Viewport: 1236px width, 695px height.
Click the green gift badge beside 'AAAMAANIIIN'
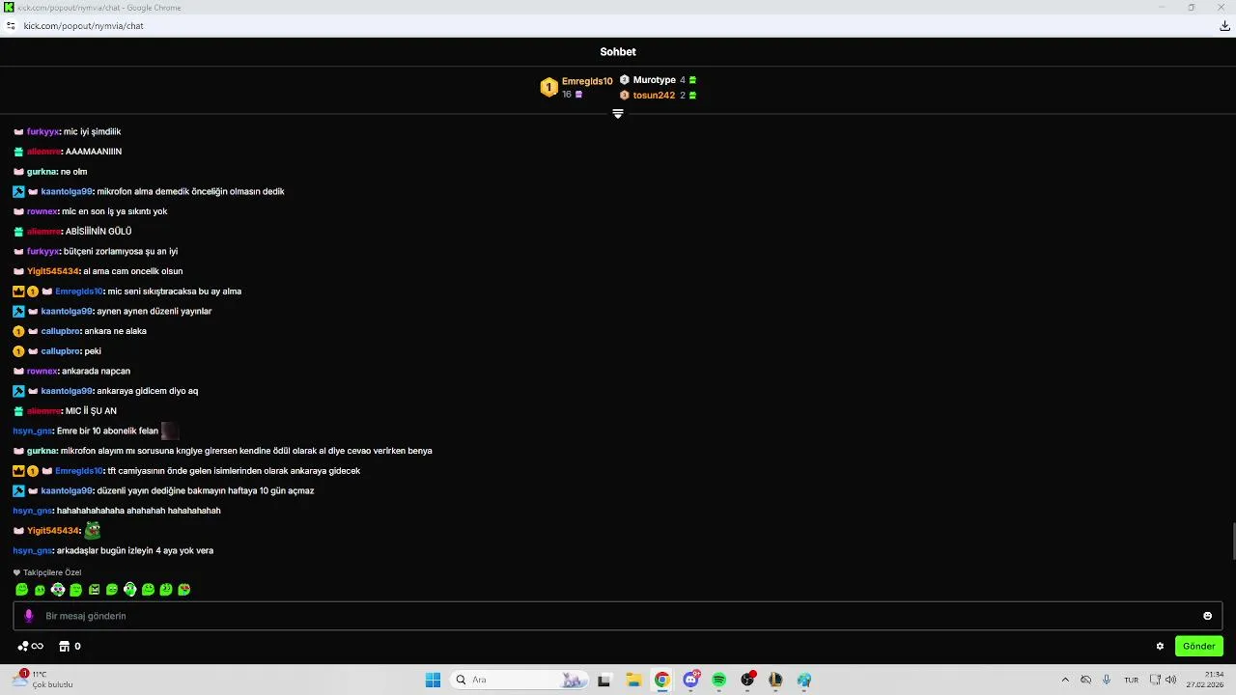[x=18, y=152]
